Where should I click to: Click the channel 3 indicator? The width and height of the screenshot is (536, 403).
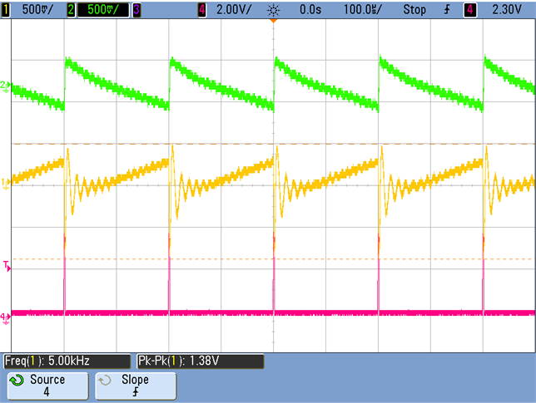(x=136, y=10)
